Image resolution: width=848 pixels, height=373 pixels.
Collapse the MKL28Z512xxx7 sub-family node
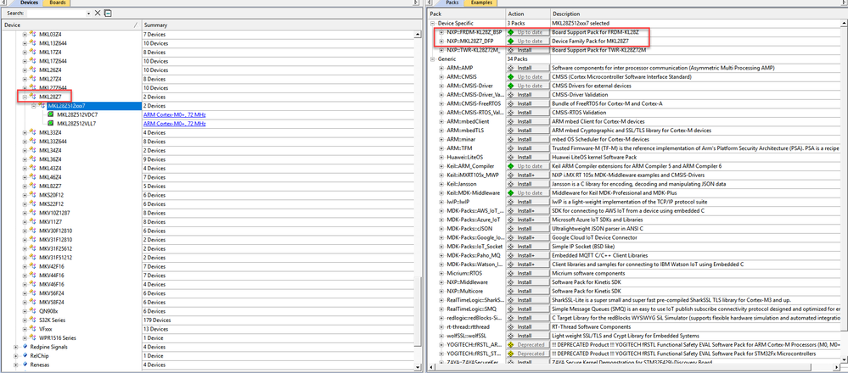[34, 106]
